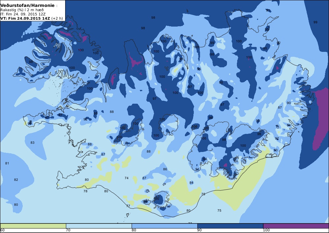Image resolution: width=329 pixels, height=233 pixels.
Task: Click the humidity value 81 on the map
Action: 7,163
